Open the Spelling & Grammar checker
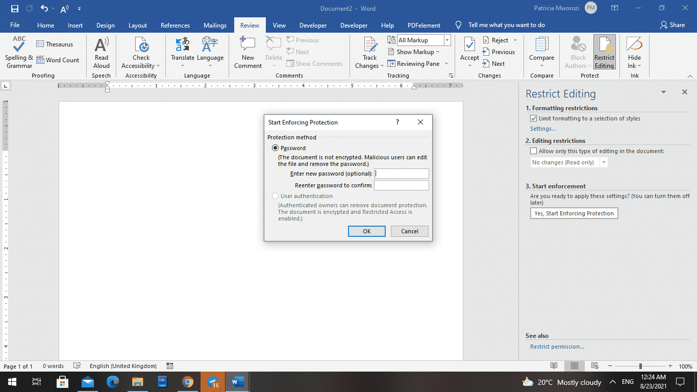The height and width of the screenshot is (392, 697). pyautogui.click(x=18, y=53)
